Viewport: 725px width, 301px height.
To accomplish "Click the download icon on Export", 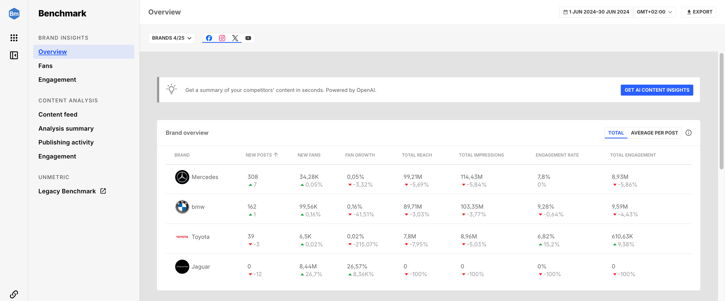I will 689,12.
